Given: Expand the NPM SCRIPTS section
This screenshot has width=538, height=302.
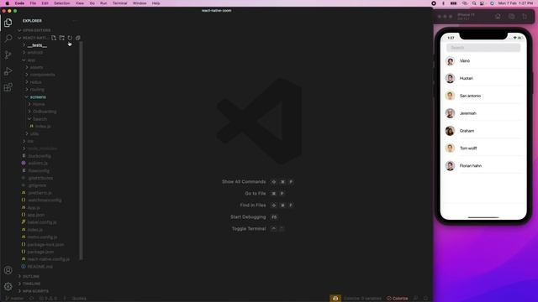Looking at the screenshot, I should click(35, 291).
